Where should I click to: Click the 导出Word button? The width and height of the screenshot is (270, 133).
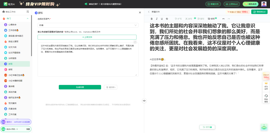pyautogui.click(x=259, y=12)
